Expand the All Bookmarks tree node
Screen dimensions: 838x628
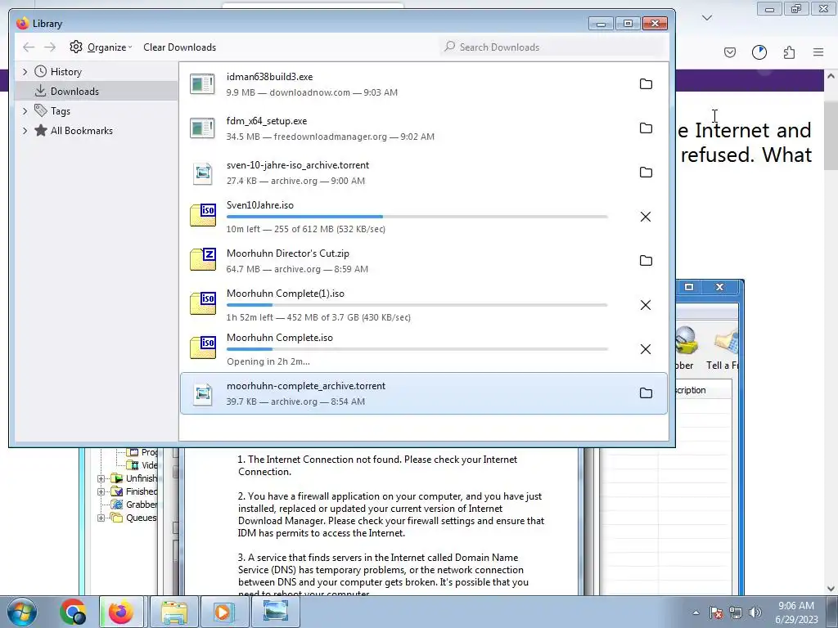click(25, 131)
